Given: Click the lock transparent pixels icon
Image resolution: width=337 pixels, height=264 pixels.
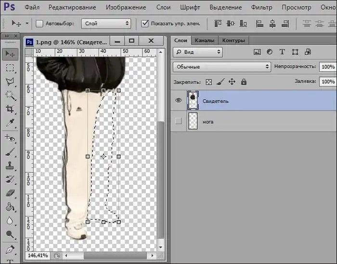Looking at the screenshot, I should click(x=208, y=82).
